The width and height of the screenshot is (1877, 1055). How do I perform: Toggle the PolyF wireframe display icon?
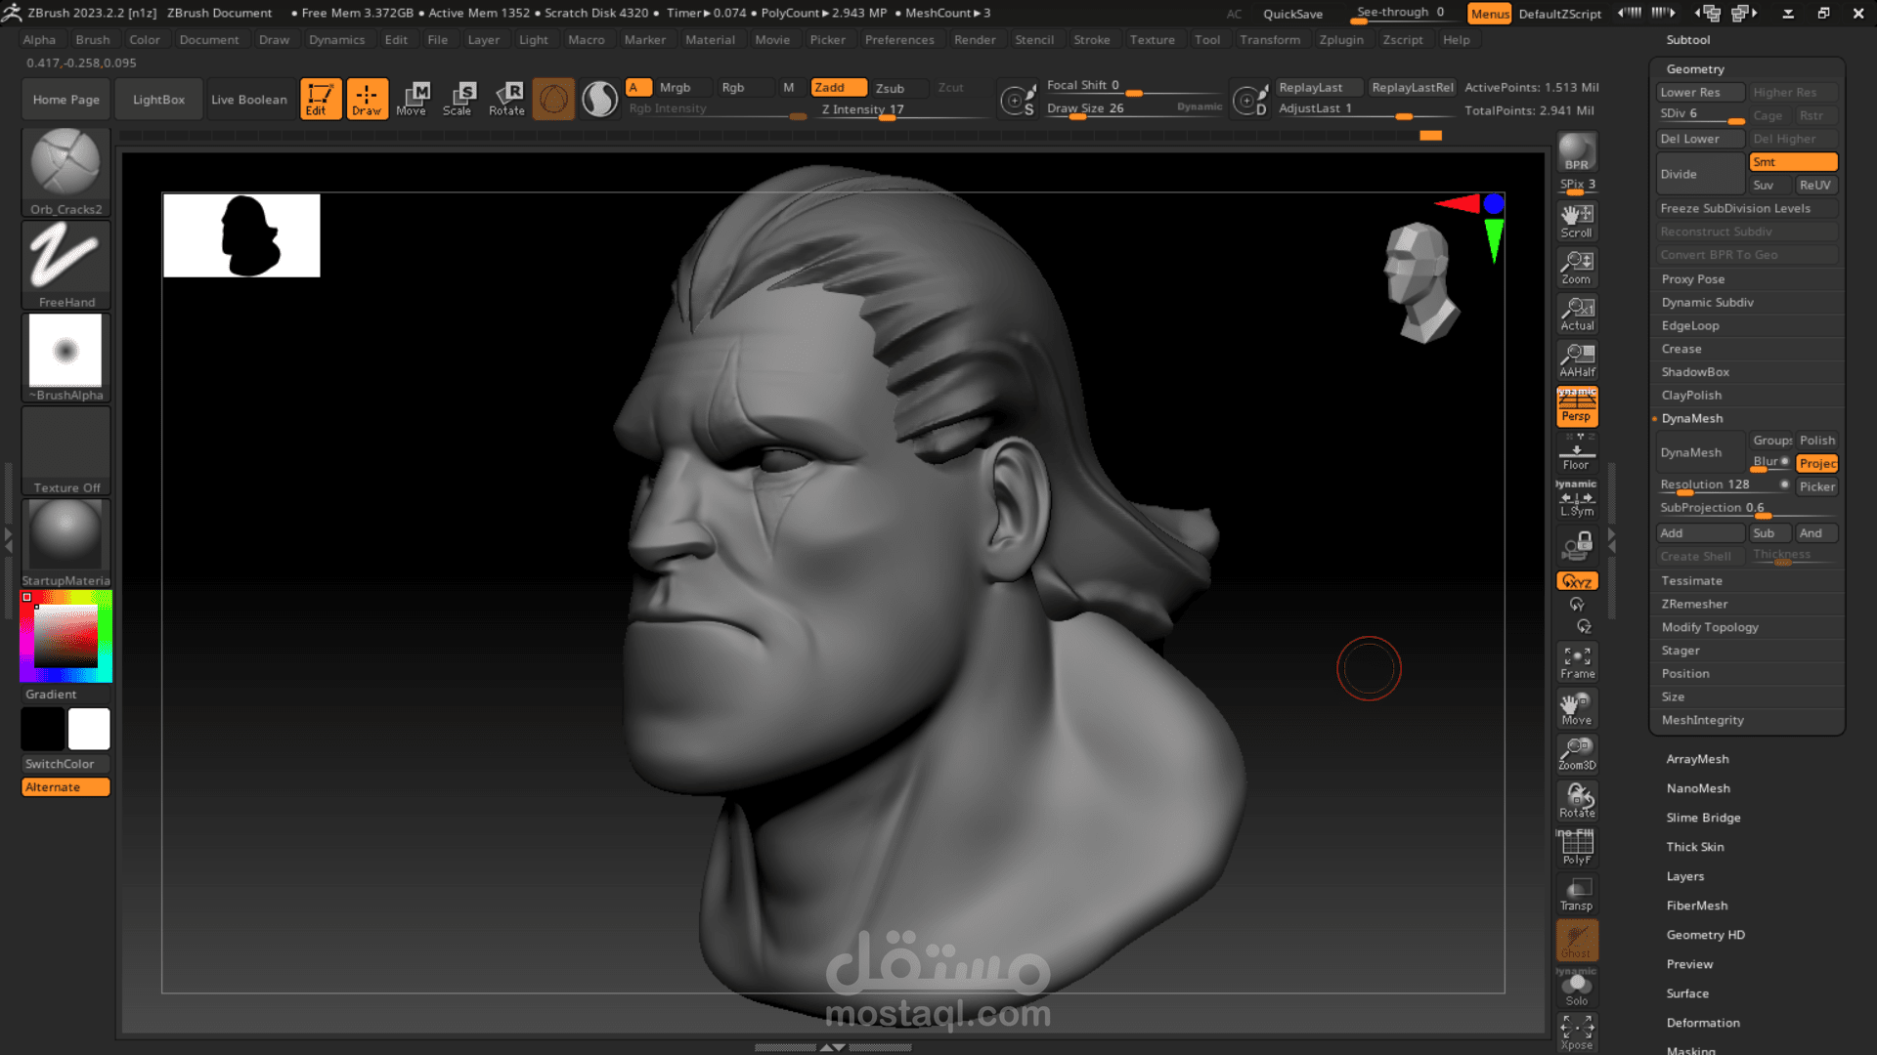pyautogui.click(x=1577, y=846)
